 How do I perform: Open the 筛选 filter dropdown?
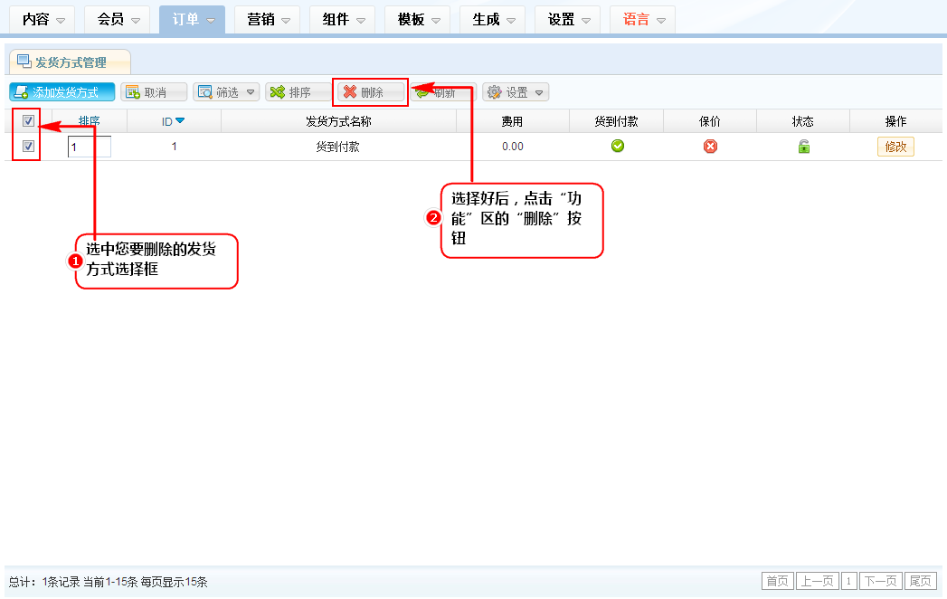[x=226, y=92]
